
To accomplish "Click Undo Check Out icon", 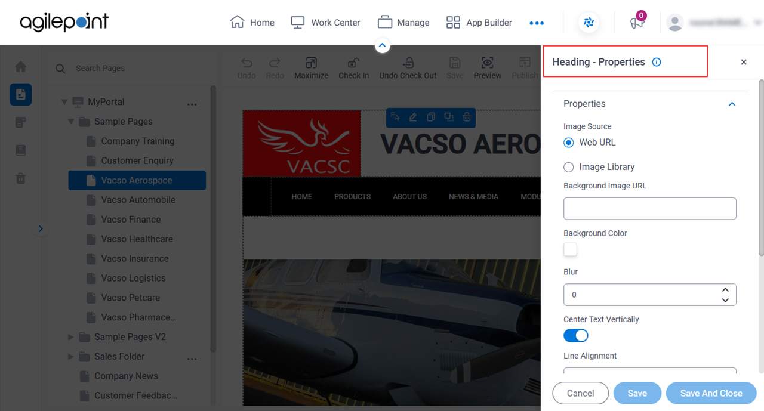I will (408, 63).
